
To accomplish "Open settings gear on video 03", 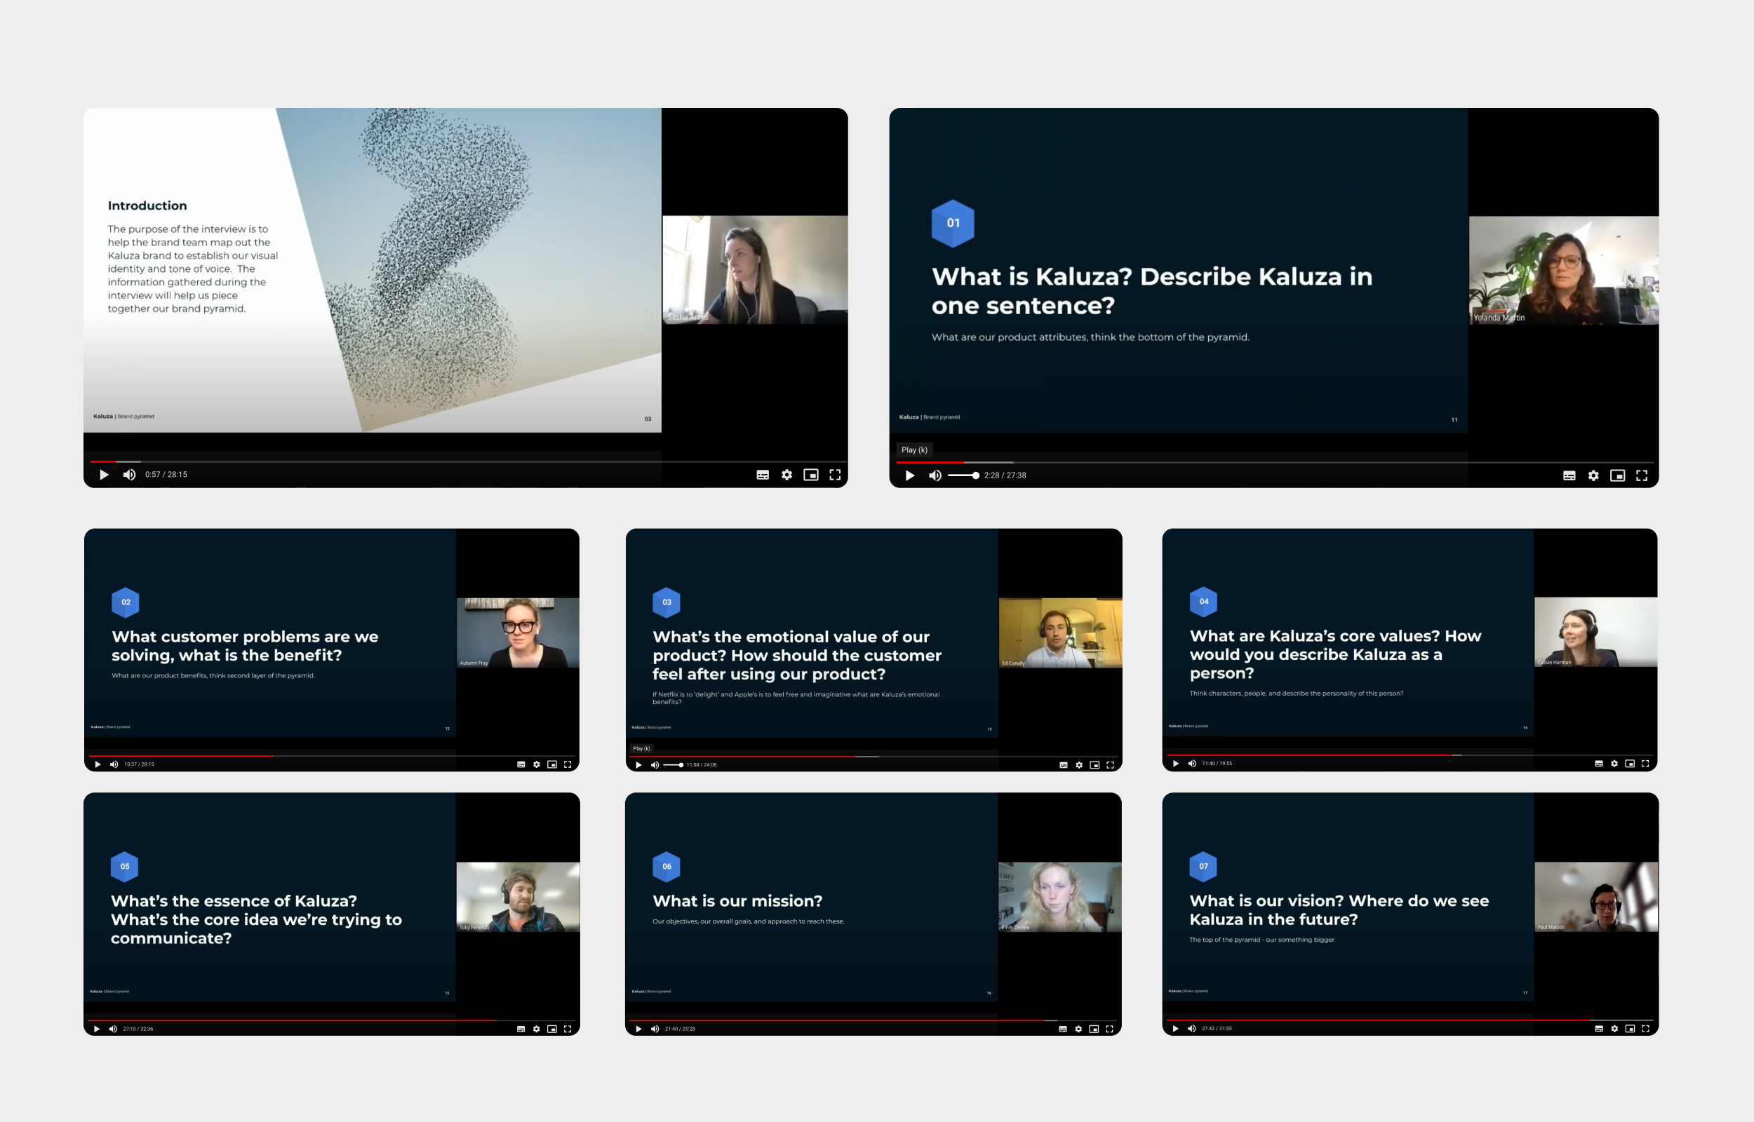I will 1078,765.
